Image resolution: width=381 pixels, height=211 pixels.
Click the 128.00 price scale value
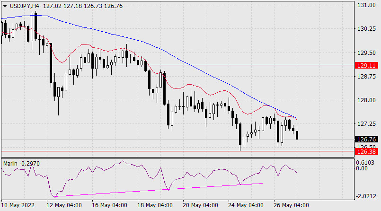tap(366, 100)
